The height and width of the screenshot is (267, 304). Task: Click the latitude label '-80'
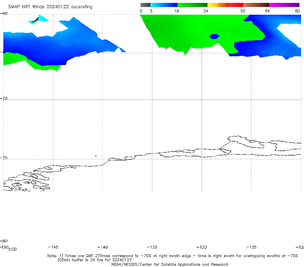tap(4, 241)
